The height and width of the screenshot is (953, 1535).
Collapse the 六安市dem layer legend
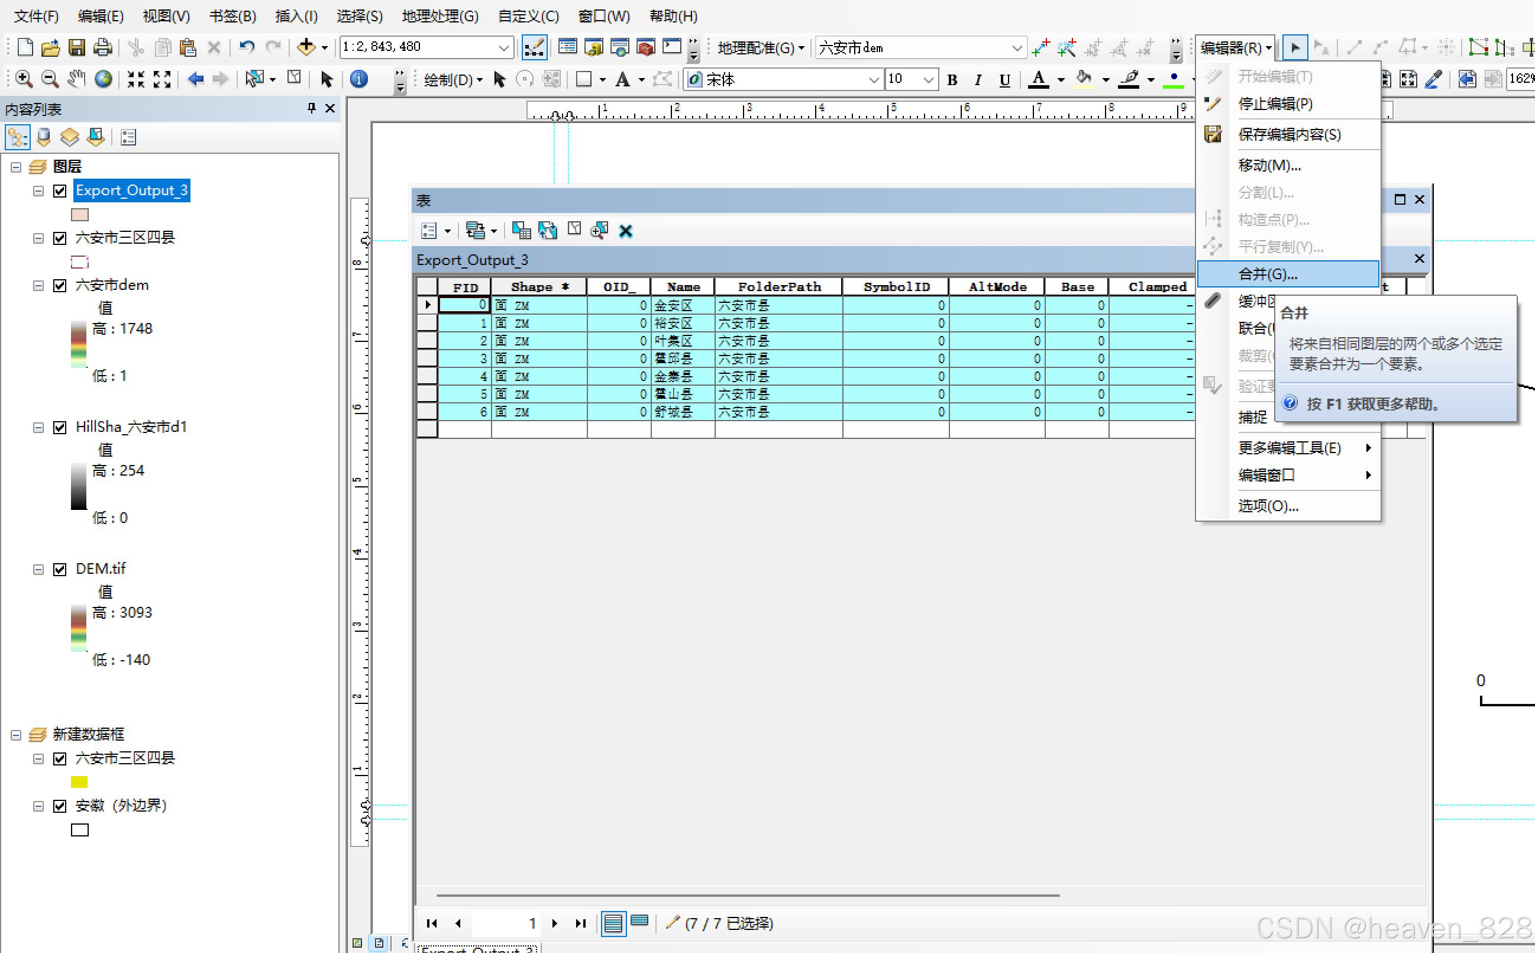38,286
